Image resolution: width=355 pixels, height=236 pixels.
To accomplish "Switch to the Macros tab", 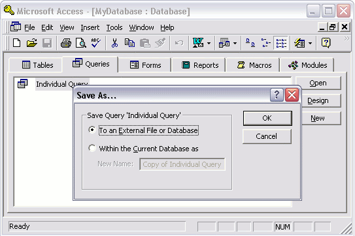I will click(253, 65).
